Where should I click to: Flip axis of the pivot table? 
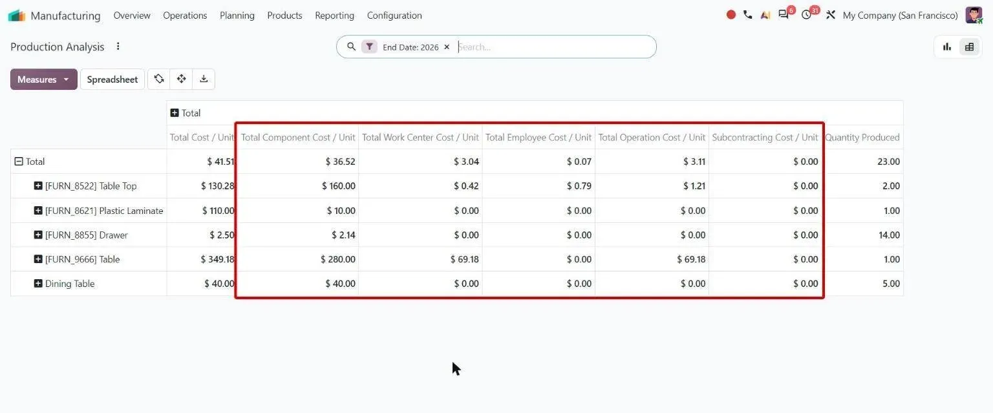(159, 79)
